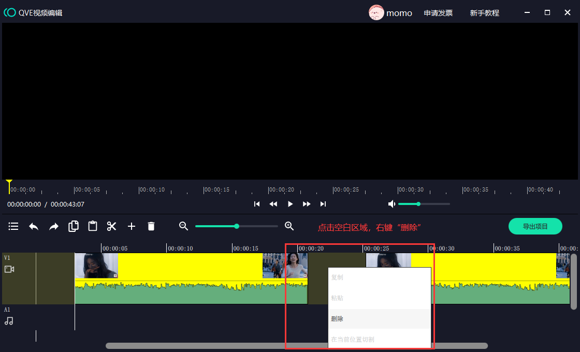Open the list menu icon in toolbar

pyautogui.click(x=13, y=226)
